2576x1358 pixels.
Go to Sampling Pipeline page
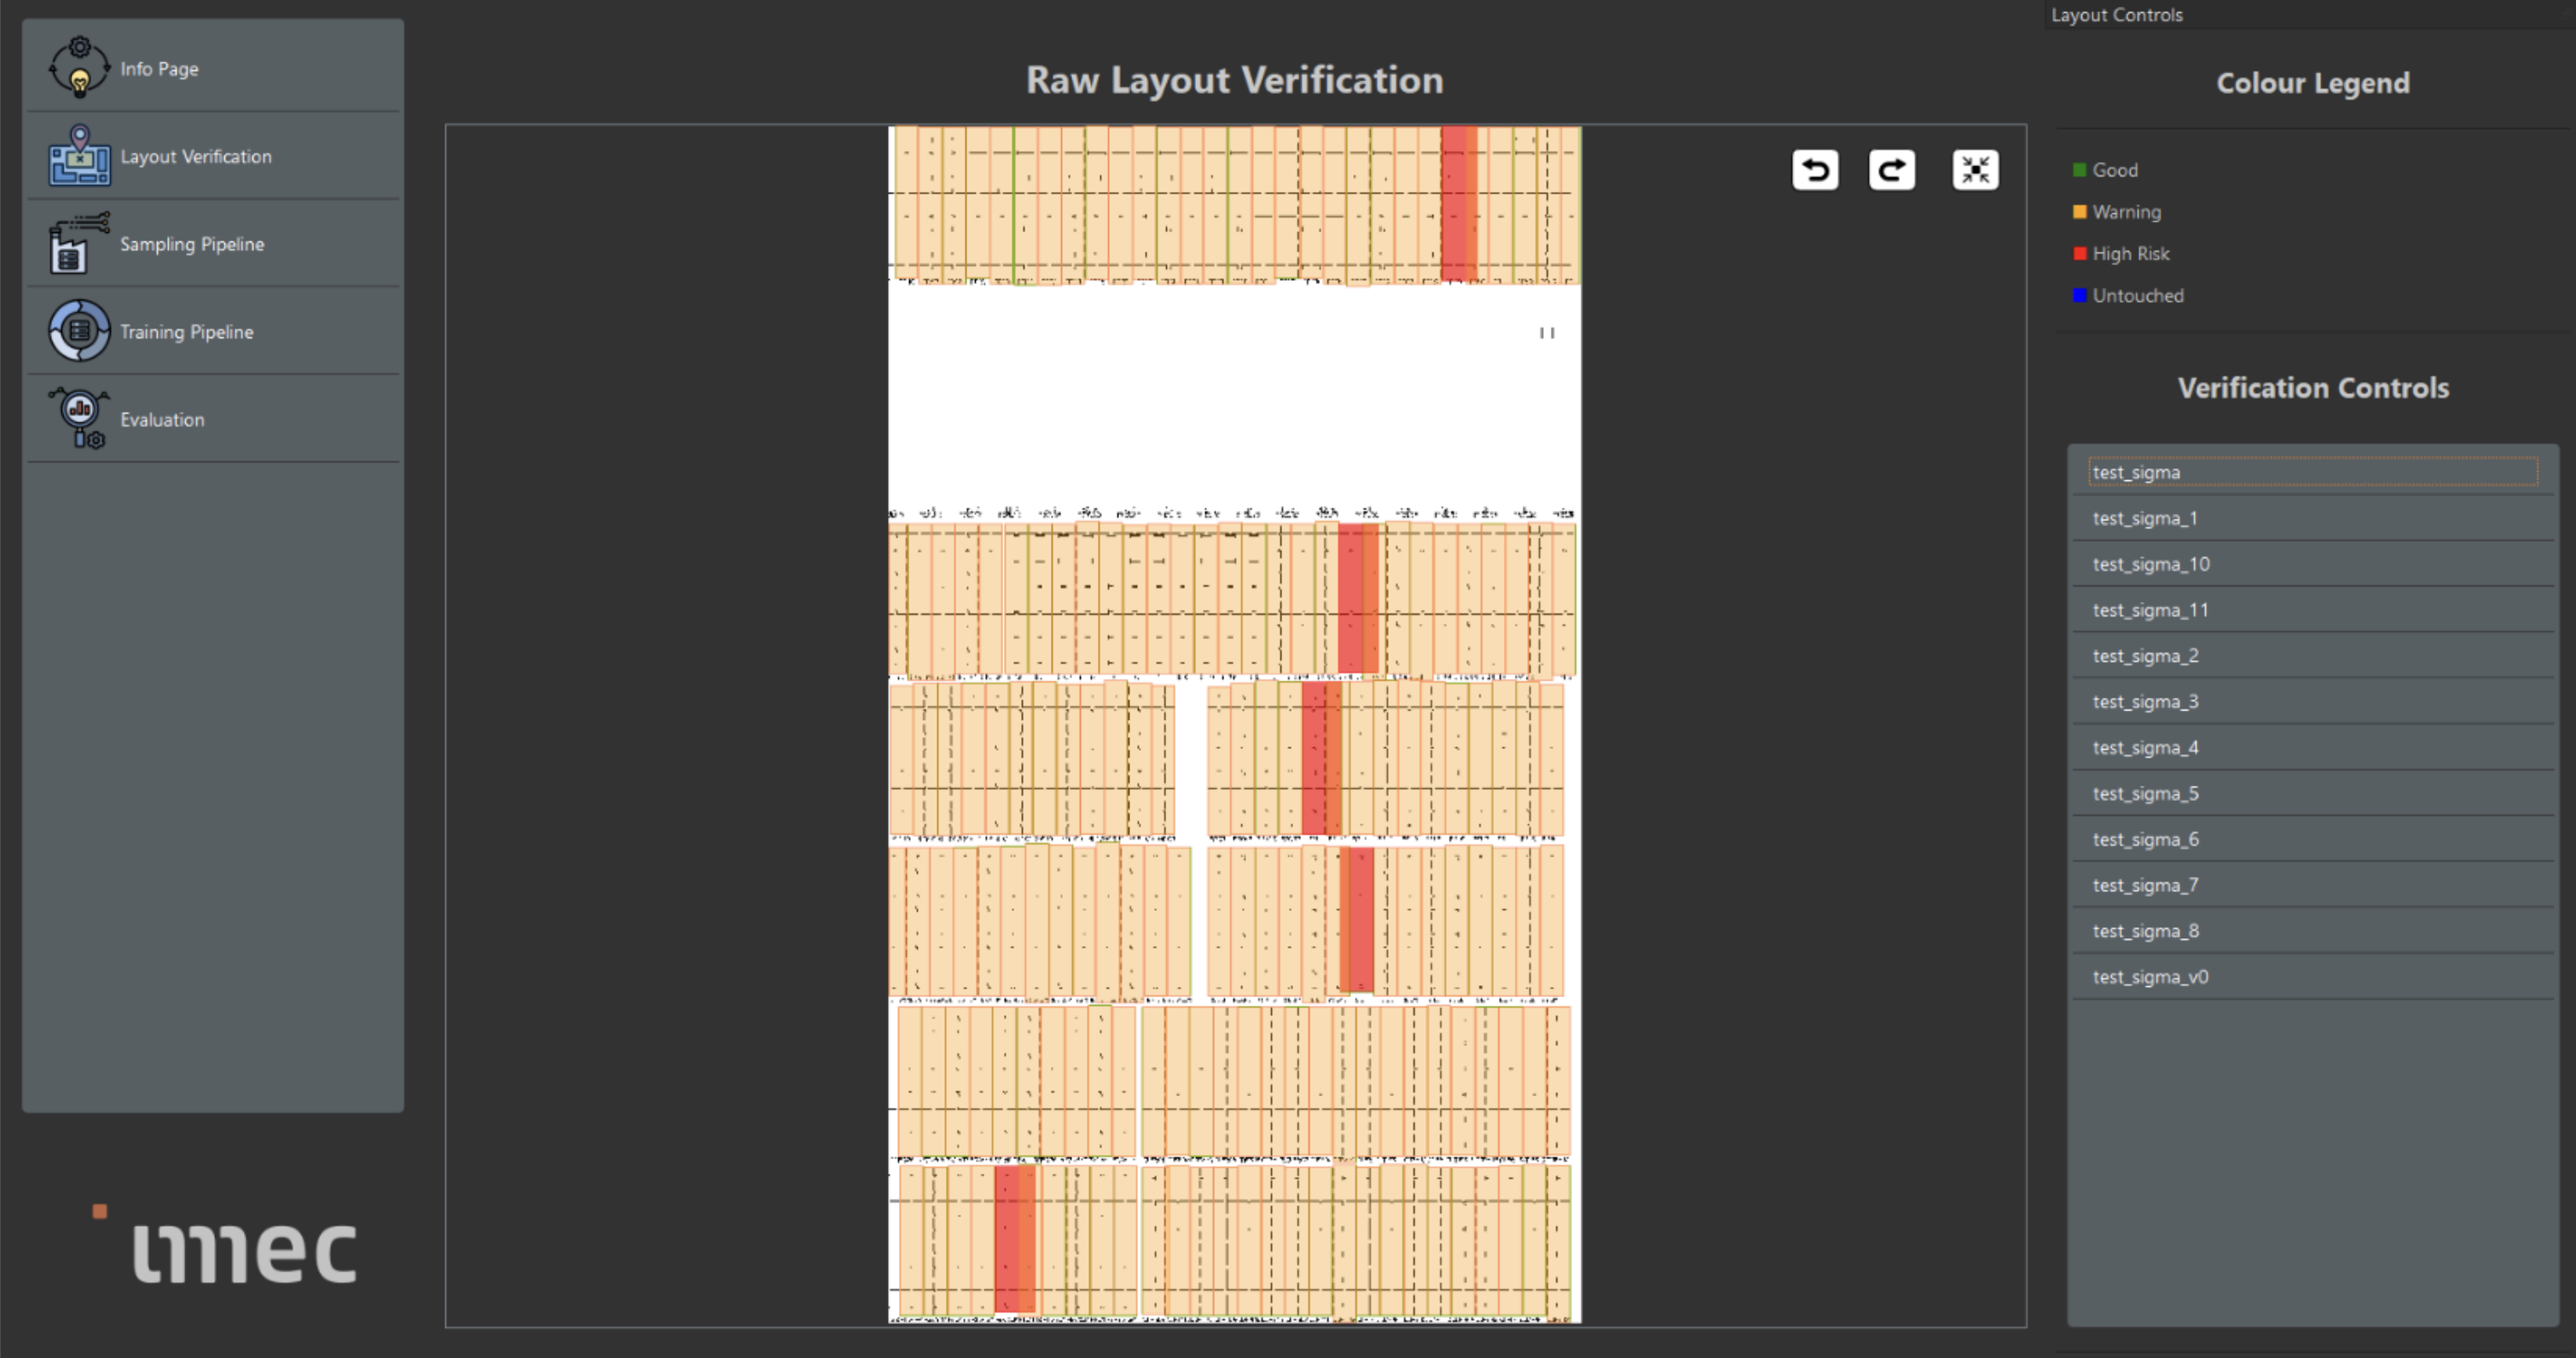[213, 243]
